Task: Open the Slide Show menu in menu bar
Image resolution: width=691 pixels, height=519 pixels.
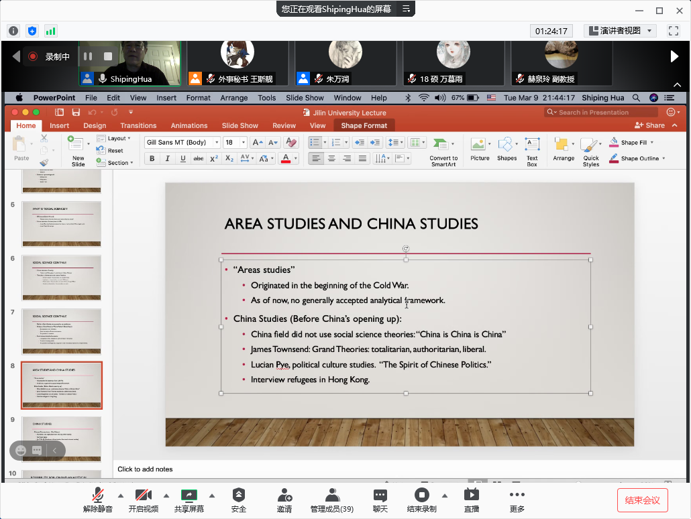Action: coord(305,98)
